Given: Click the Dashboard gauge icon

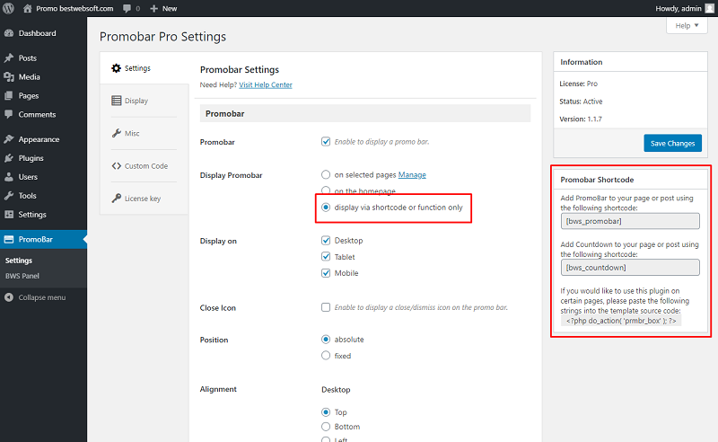Looking at the screenshot, I should click(x=9, y=33).
